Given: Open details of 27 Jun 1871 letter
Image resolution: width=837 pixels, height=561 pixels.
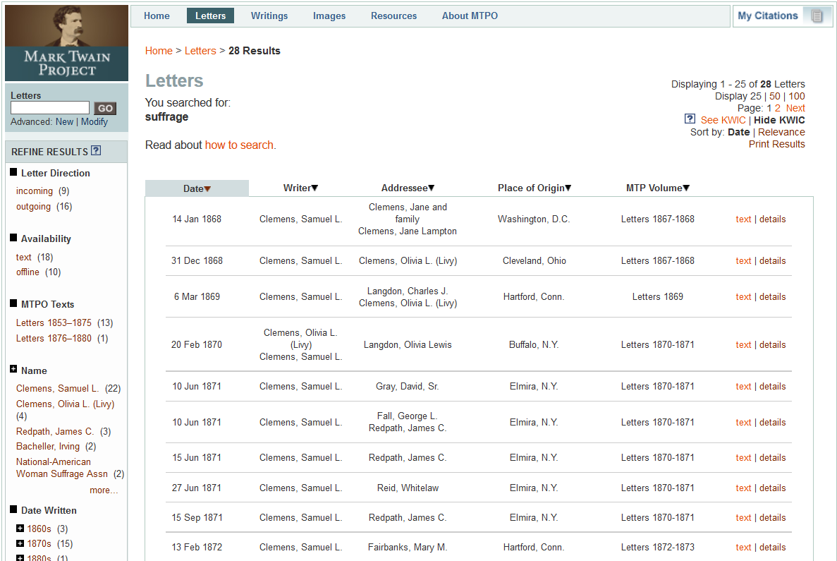Looking at the screenshot, I should (772, 488).
